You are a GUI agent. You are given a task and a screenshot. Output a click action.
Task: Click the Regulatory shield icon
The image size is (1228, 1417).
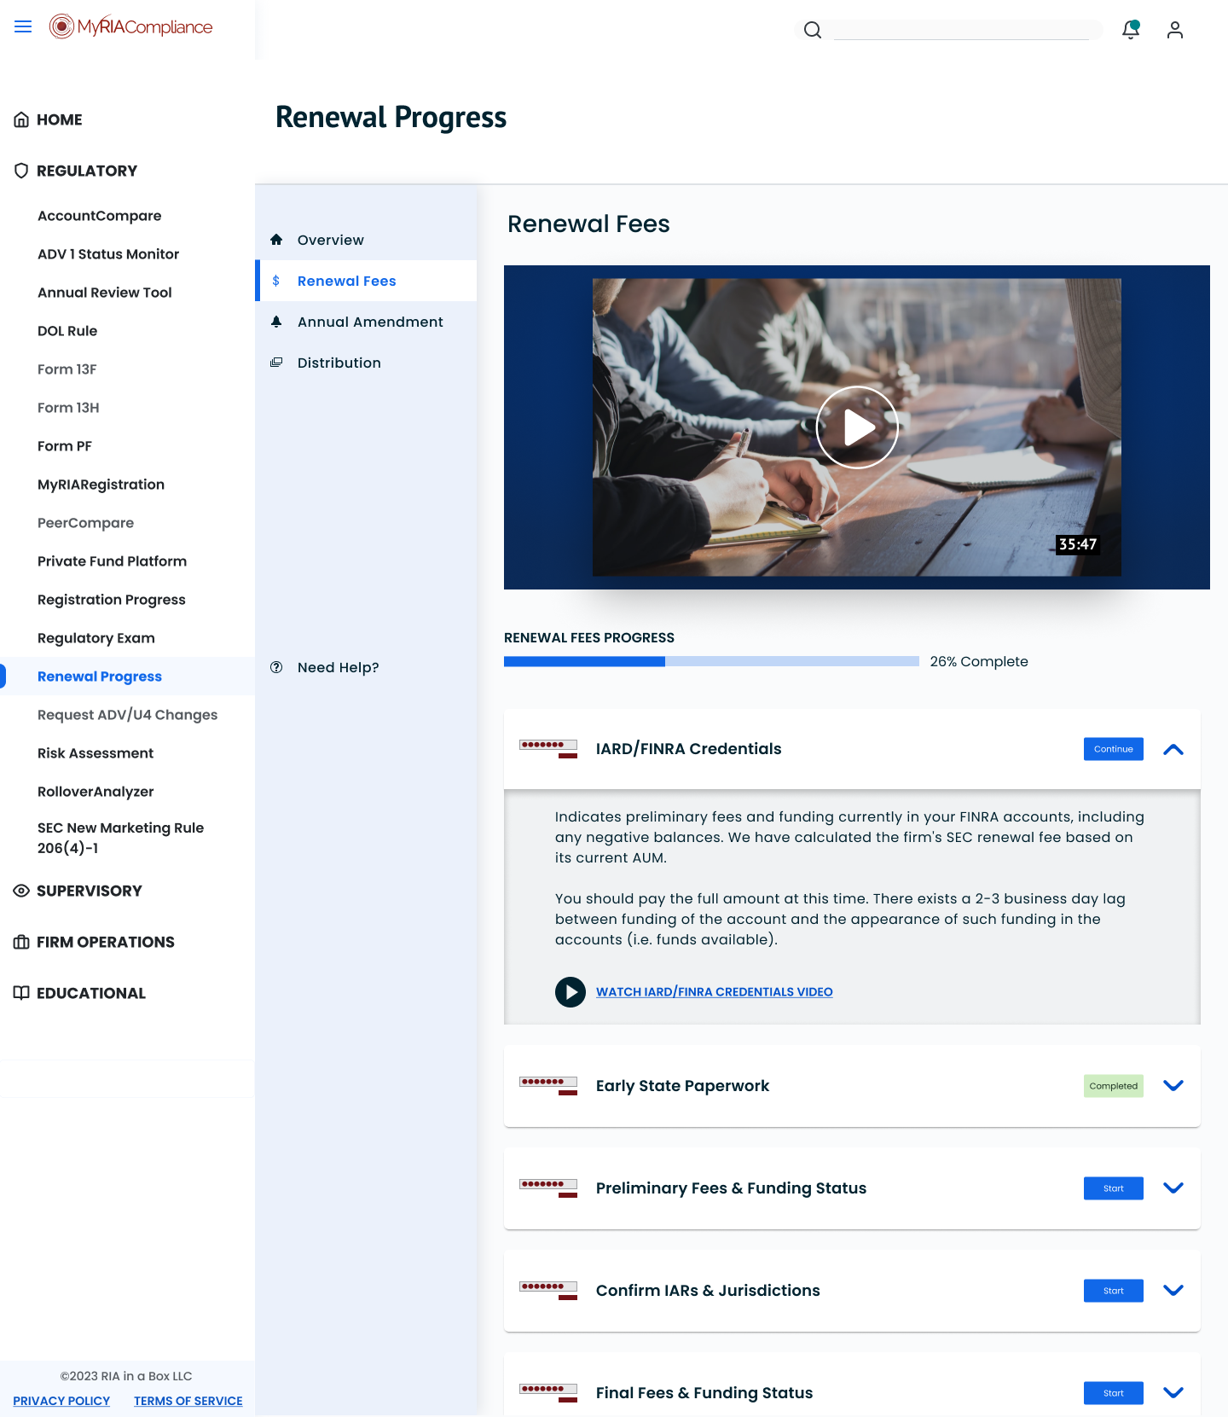[x=21, y=171]
